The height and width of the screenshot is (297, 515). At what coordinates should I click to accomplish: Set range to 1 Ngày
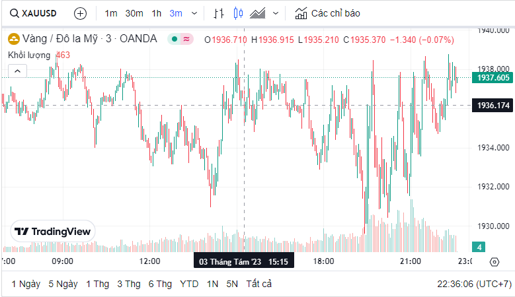click(26, 284)
